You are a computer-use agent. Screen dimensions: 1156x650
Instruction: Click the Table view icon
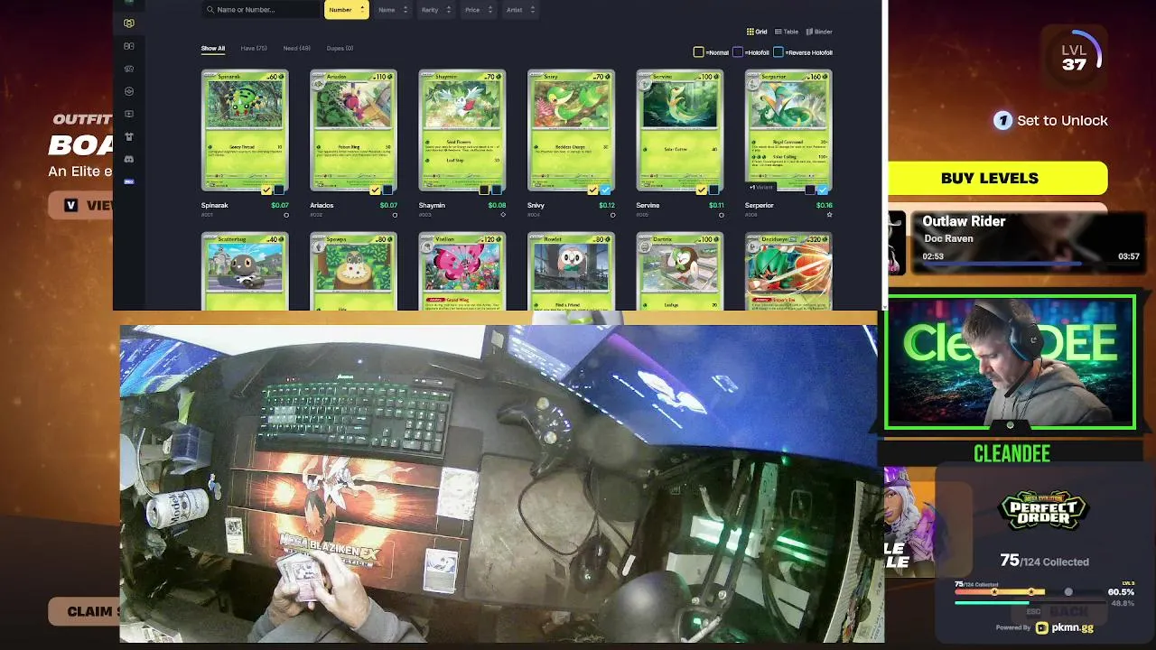[x=778, y=32]
